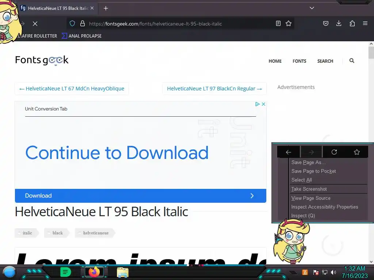Click context menu Forward arrow

pos(311,152)
